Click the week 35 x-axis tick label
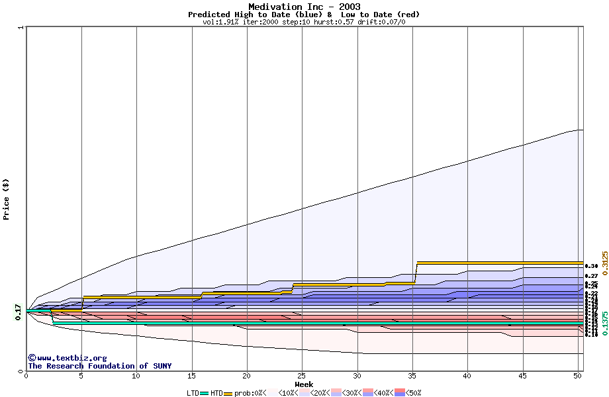 point(412,376)
